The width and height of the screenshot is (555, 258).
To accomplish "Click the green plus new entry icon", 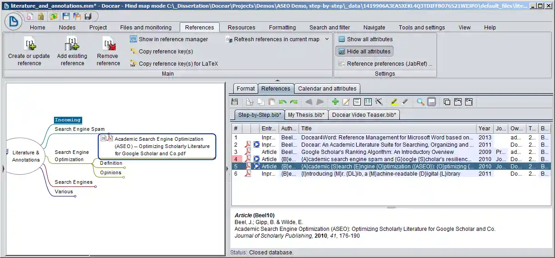I will coord(335,102).
